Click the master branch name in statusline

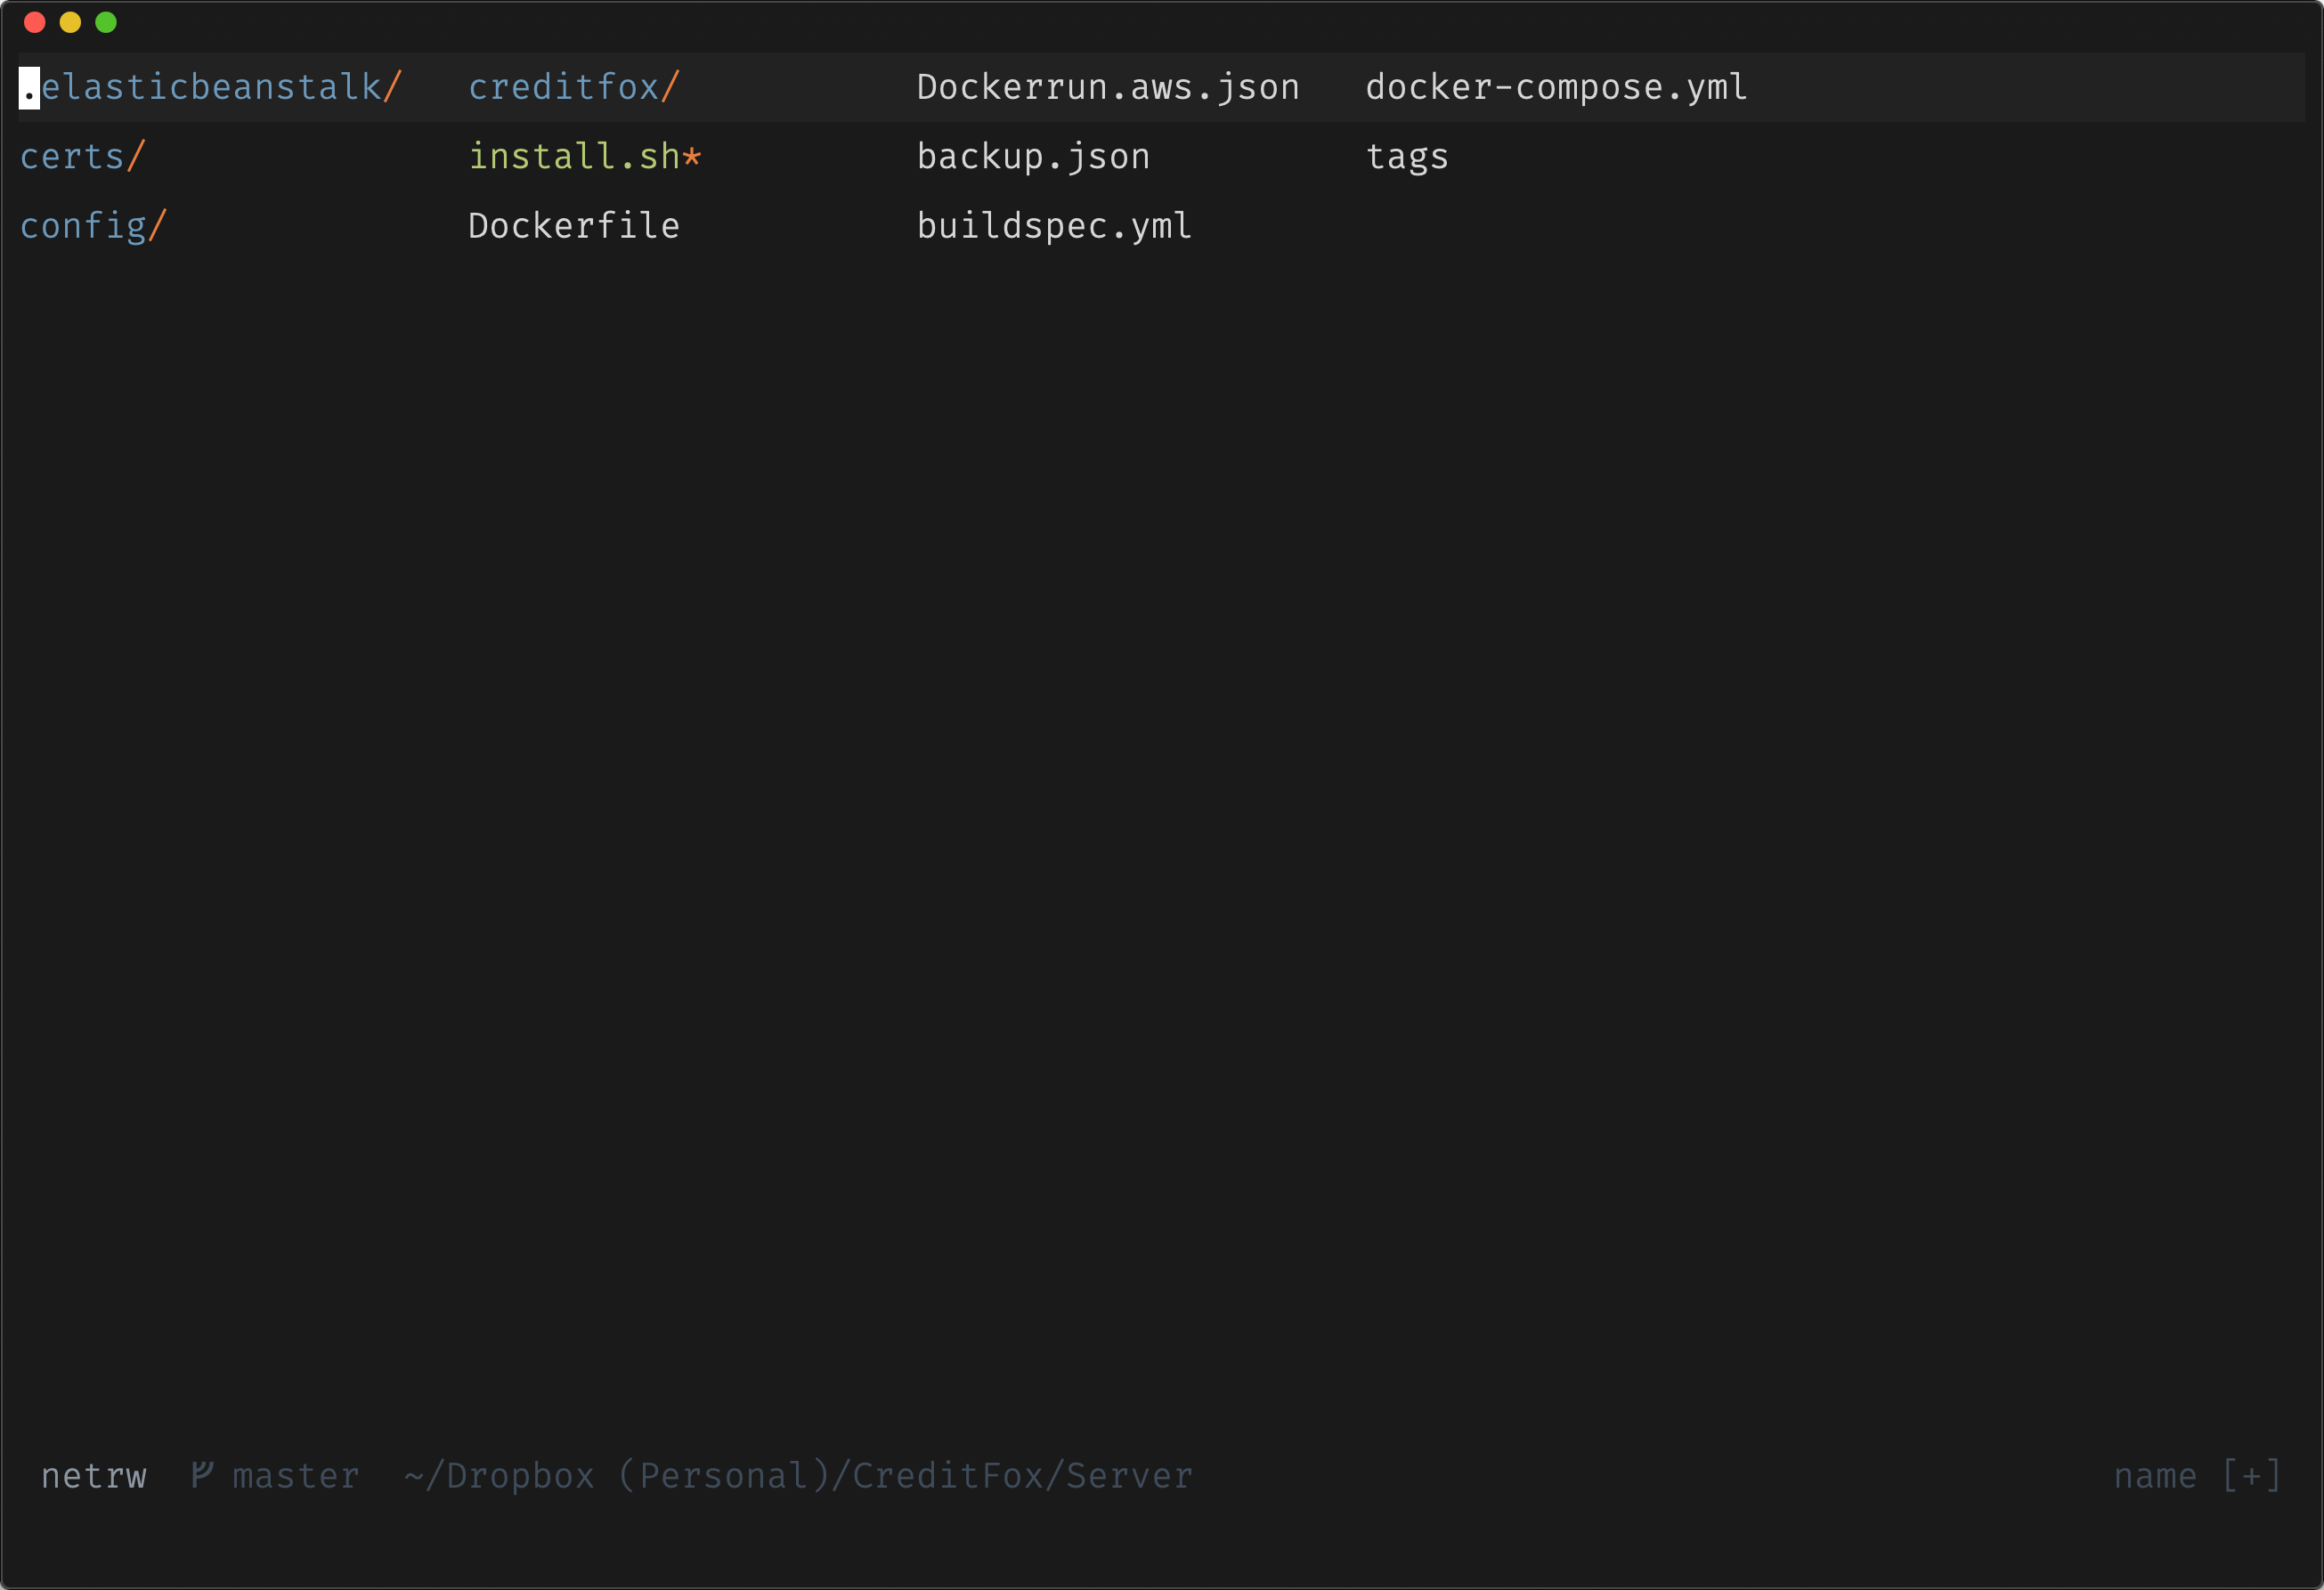296,1476
